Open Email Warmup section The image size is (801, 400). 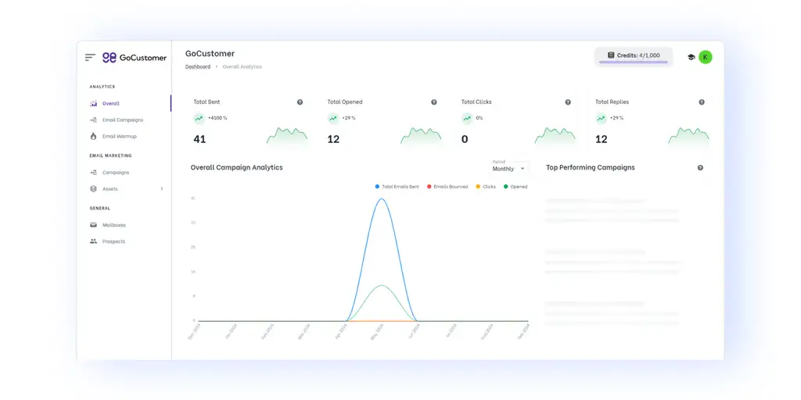click(119, 136)
